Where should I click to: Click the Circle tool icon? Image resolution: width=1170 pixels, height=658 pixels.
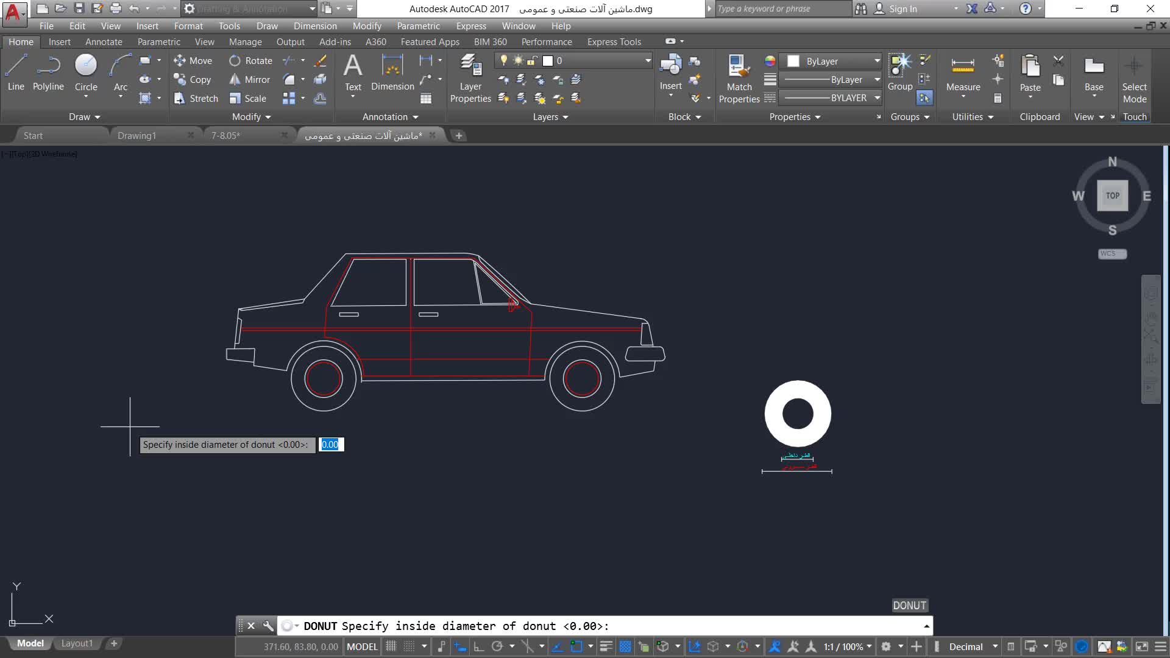pyautogui.click(x=86, y=65)
